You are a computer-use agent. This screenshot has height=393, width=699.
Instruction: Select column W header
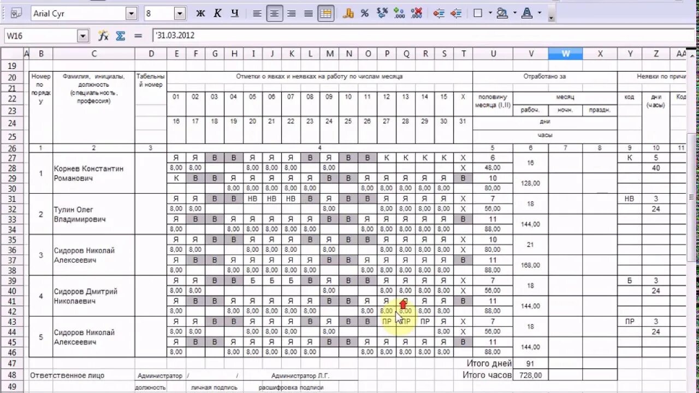coord(566,53)
